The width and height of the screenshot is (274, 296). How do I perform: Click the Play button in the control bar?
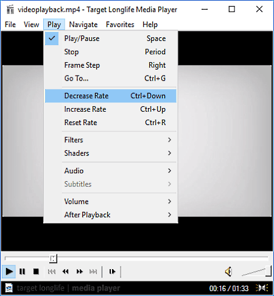pos(9,272)
